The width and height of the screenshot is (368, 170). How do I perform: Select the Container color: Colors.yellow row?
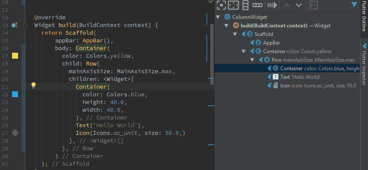pos(297,51)
